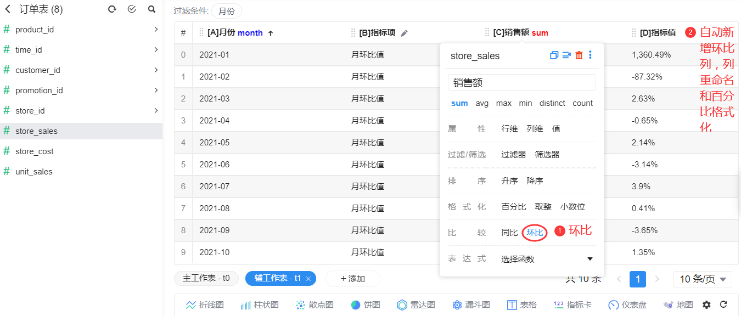Copy the store_sales column
This screenshot has width=741, height=316.
tap(554, 55)
